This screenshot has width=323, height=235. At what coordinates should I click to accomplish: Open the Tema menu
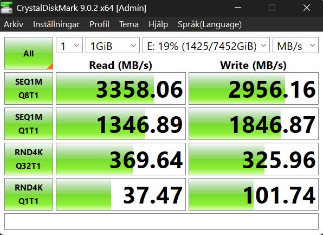[x=129, y=24]
